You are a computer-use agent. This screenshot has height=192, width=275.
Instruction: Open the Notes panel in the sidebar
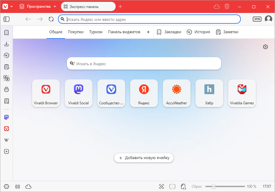pyautogui.click(x=6, y=66)
